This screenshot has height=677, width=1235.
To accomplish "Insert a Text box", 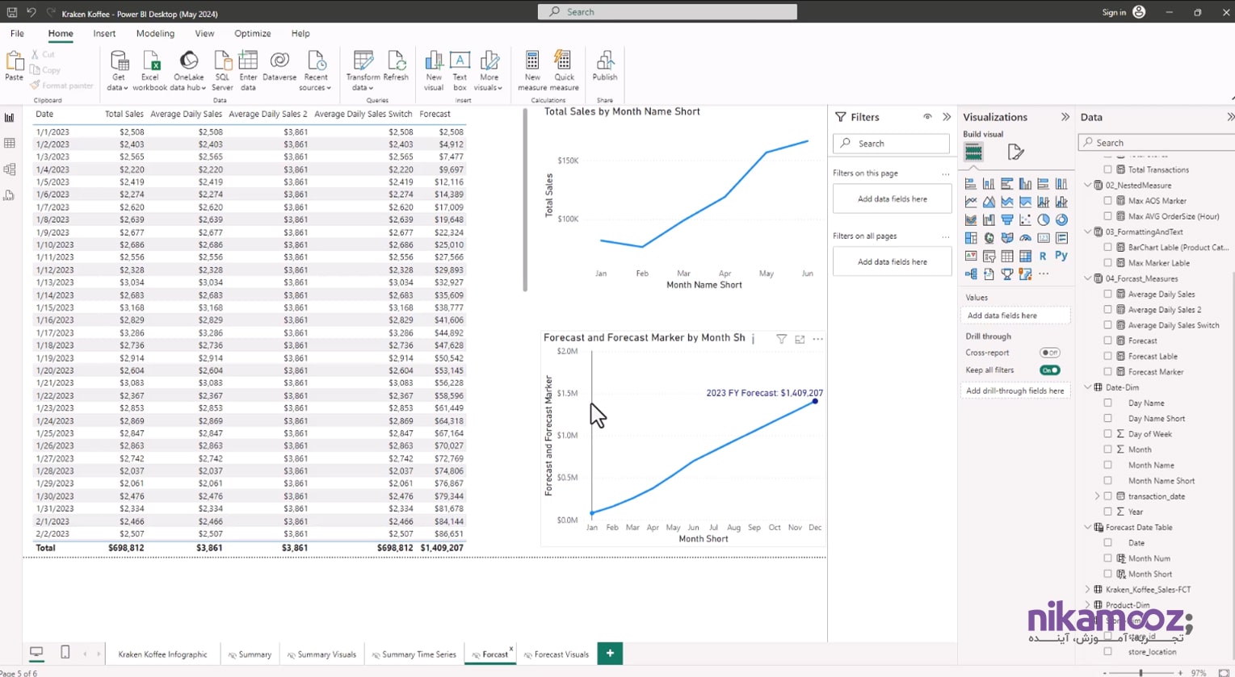I will [x=460, y=71].
